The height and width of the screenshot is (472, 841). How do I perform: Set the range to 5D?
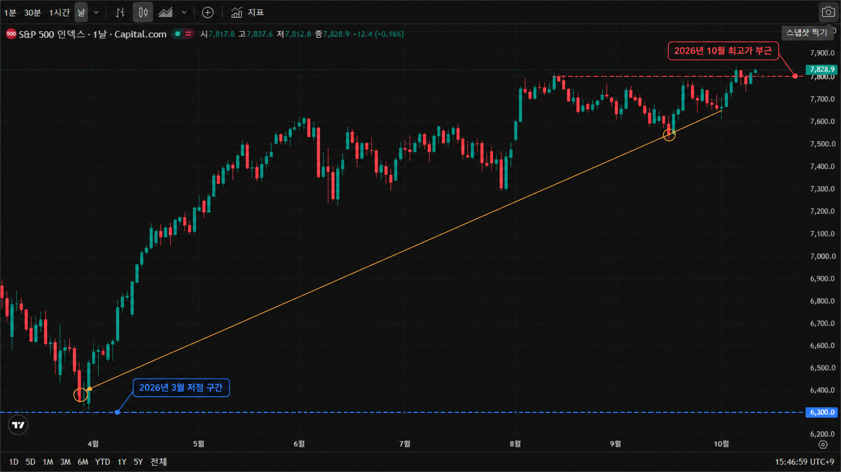(x=30, y=462)
